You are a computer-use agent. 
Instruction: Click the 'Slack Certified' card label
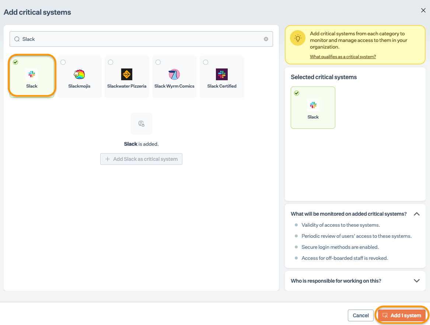tap(222, 86)
